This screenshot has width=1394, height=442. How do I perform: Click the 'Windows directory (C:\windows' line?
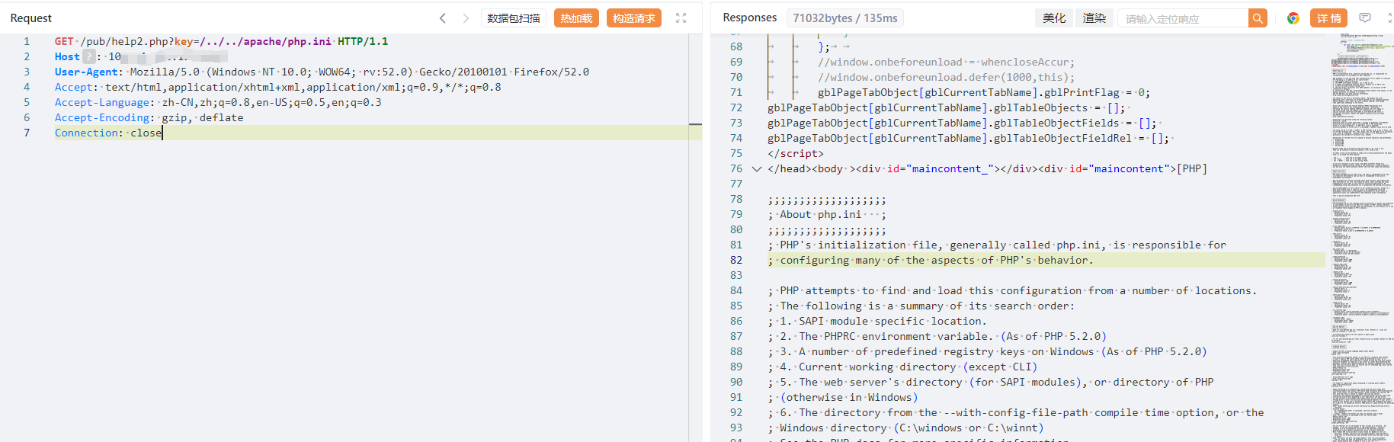point(905,428)
